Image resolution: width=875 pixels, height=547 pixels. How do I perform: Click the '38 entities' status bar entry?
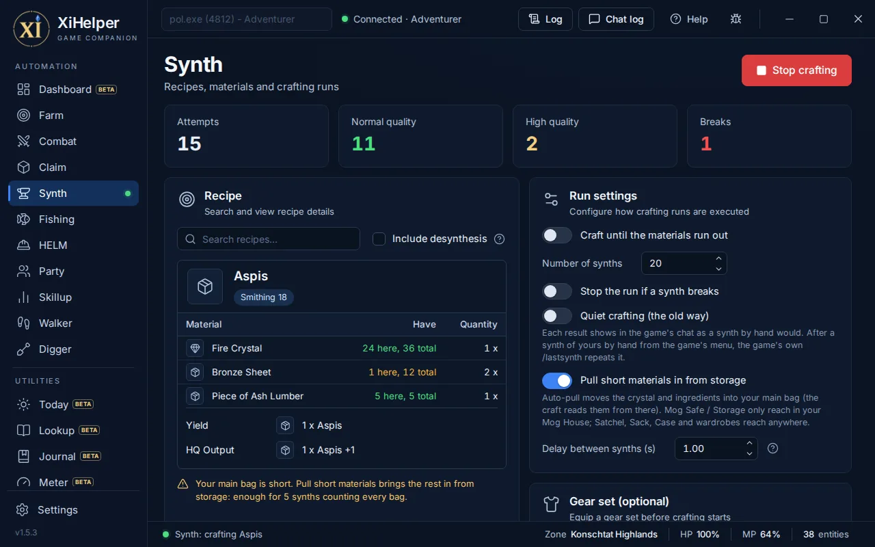pyautogui.click(x=826, y=535)
